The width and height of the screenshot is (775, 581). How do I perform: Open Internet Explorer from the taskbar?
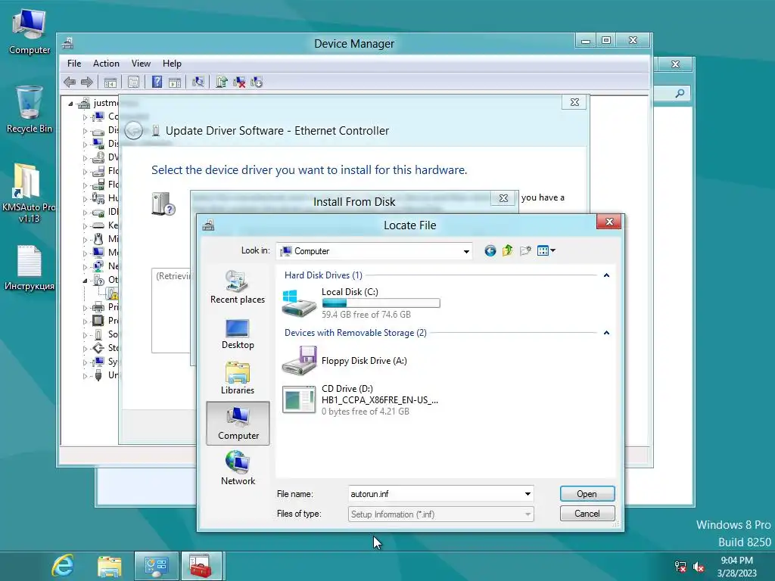pyautogui.click(x=63, y=566)
